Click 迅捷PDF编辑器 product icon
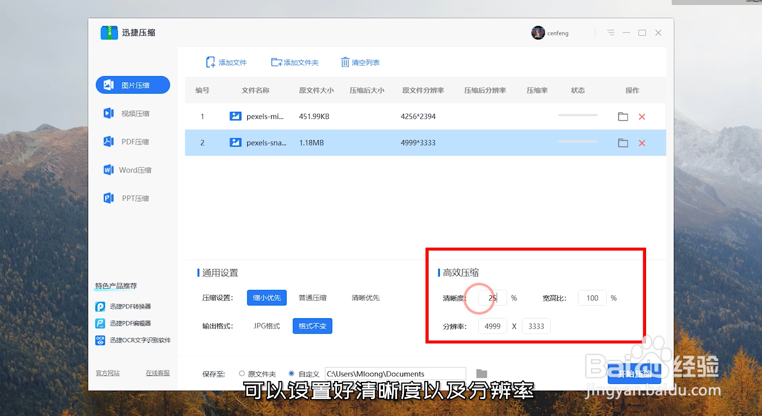Viewport: 762px width, 416px height. tap(100, 323)
